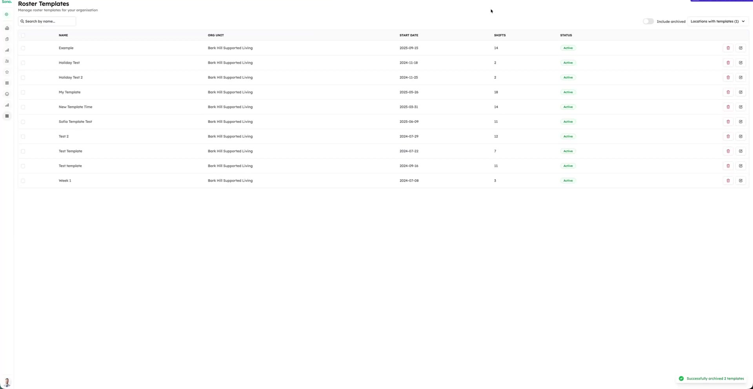Open the user avatar at bottom left

pyautogui.click(x=7, y=382)
